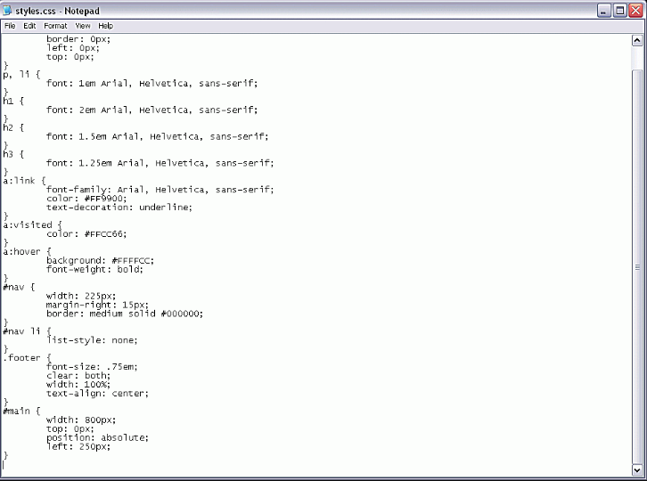Click the 'font: 1.25em Arial' line
The width and height of the screenshot is (647, 481).
[x=160, y=163]
